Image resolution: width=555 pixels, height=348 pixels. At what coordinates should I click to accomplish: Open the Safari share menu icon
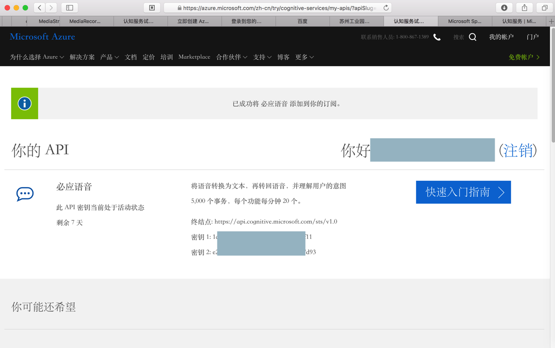[x=524, y=8]
